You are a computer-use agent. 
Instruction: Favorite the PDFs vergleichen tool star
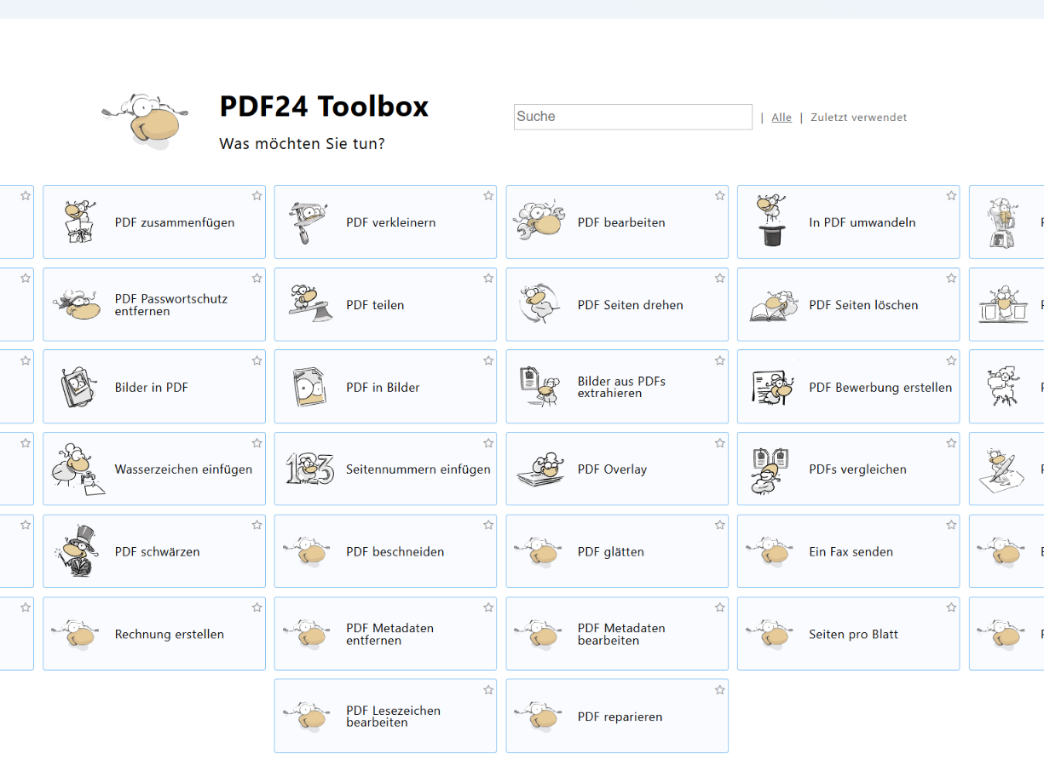point(951,443)
